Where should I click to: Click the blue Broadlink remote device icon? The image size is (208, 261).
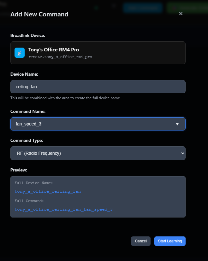coord(20,53)
